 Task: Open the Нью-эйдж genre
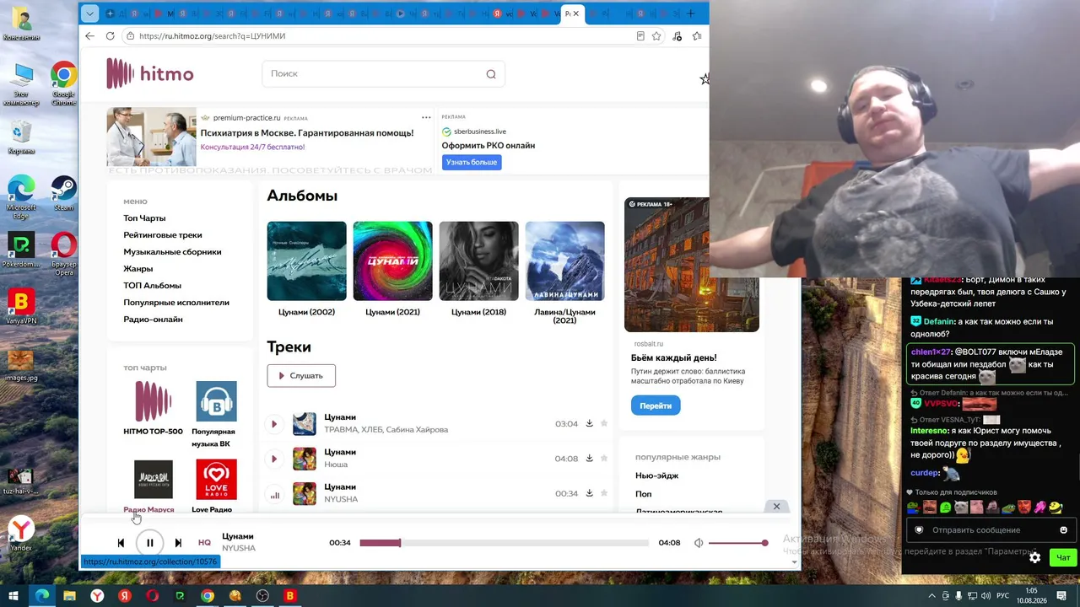pyautogui.click(x=657, y=475)
